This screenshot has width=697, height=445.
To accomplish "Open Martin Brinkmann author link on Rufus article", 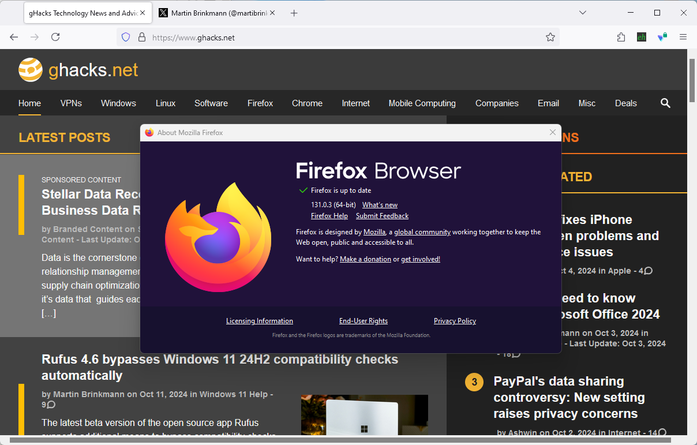I will pyautogui.click(x=89, y=394).
